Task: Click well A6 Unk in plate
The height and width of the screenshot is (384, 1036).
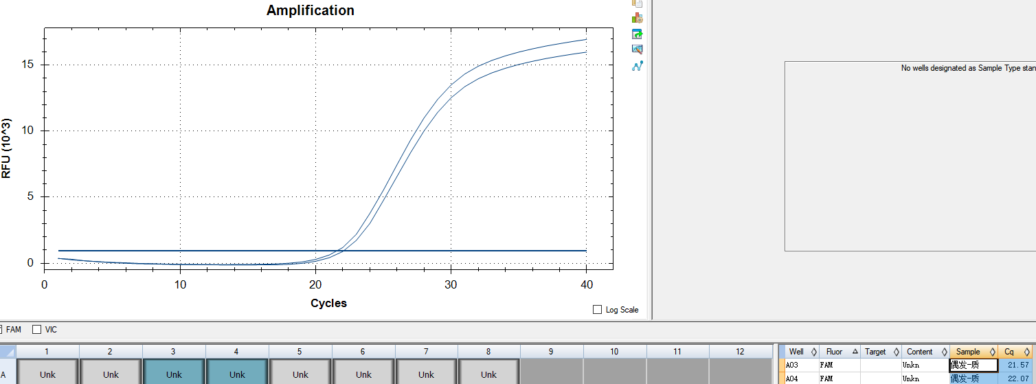Action: (x=363, y=372)
